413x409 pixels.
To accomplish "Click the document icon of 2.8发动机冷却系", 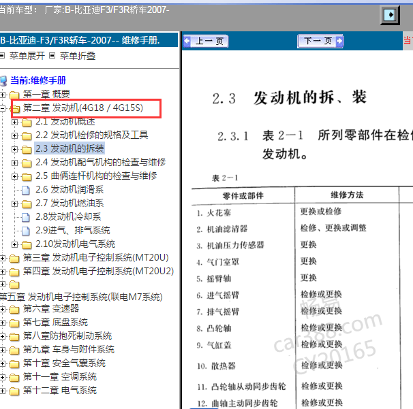I will click(25, 217).
